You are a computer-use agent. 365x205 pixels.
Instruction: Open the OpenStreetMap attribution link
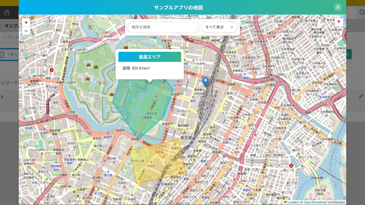(x=315, y=202)
